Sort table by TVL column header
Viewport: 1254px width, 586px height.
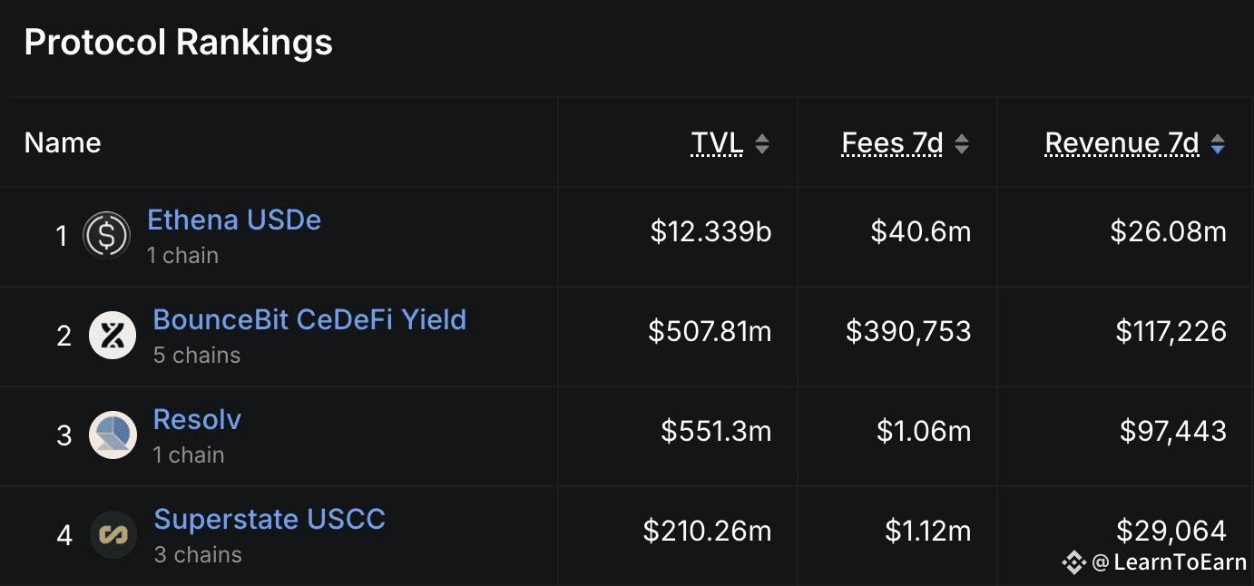(717, 143)
